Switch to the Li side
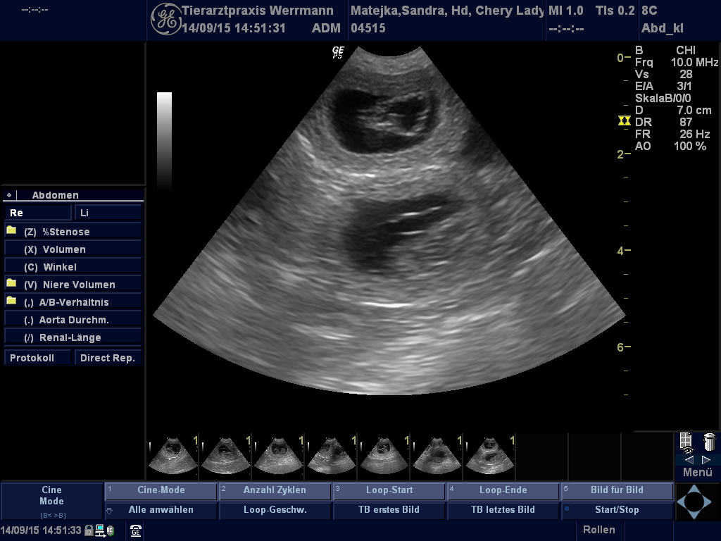 click(x=108, y=213)
